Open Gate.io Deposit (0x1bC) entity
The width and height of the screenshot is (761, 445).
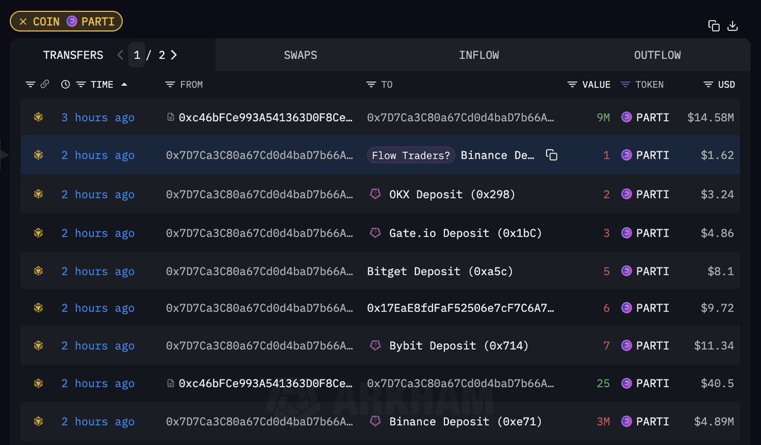(465, 233)
